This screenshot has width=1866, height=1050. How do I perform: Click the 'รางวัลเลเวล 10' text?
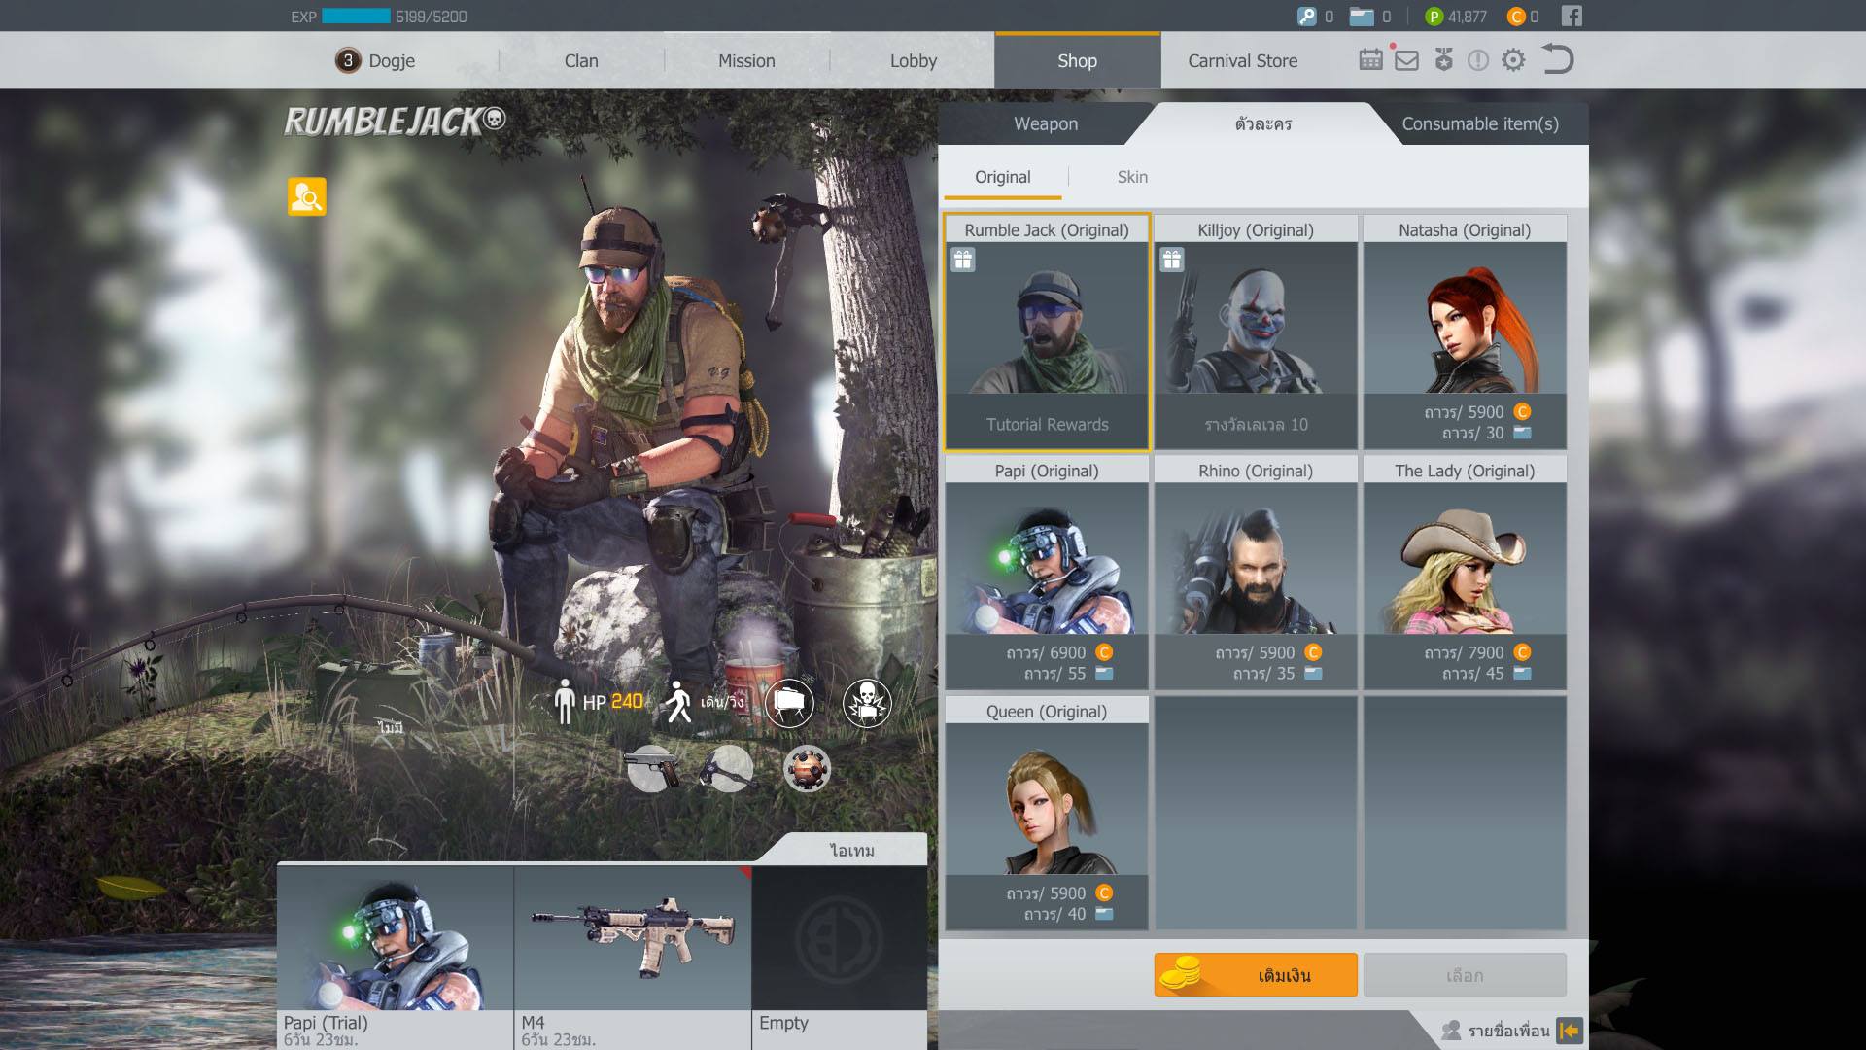(x=1256, y=424)
